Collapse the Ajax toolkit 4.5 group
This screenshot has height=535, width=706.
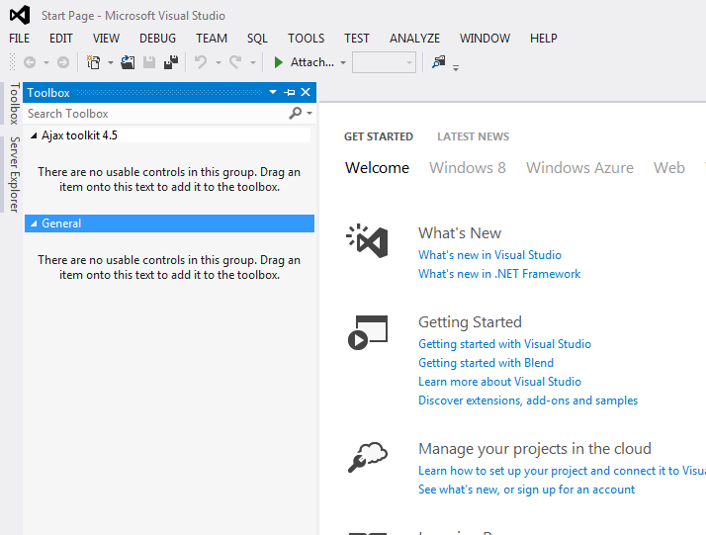pos(34,135)
